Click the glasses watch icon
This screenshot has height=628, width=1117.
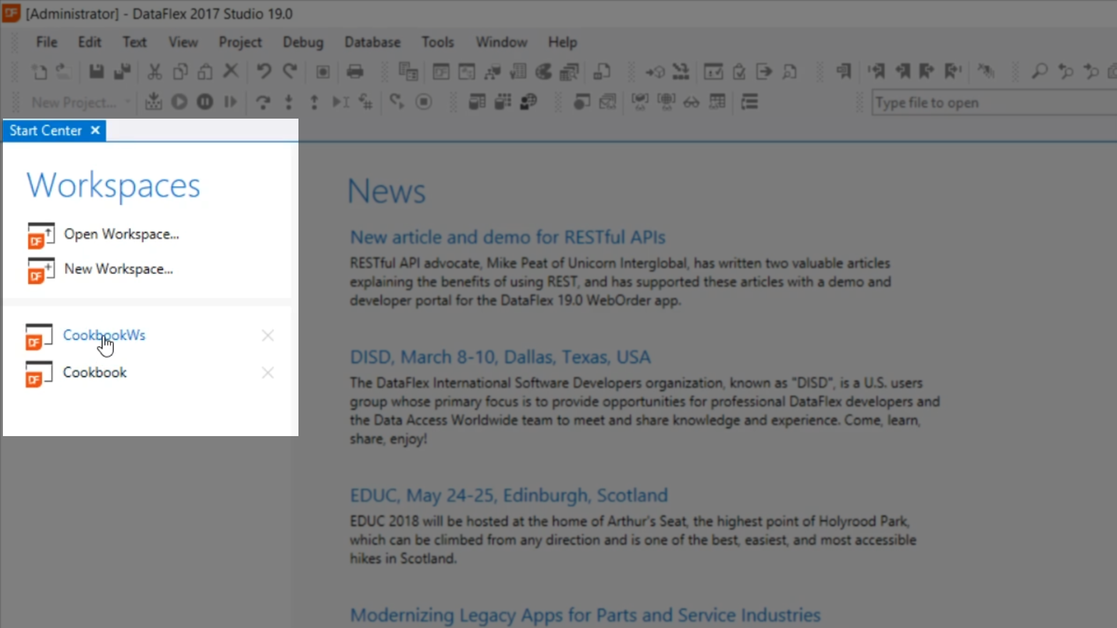691,102
